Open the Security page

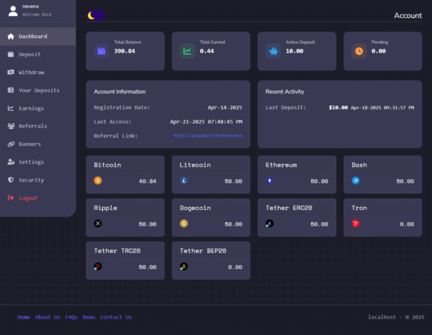pyautogui.click(x=37, y=180)
